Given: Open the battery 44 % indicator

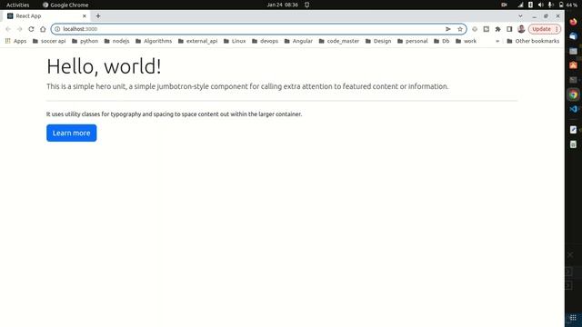Looking at the screenshot, I should click(568, 5).
